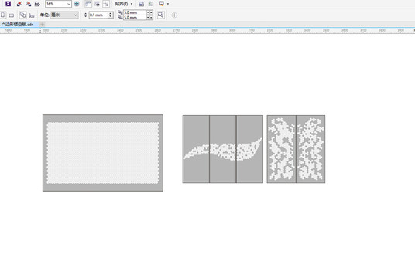Screen dimensions: 415x278
Task: Toggle the show grid button
Action: 97,4
